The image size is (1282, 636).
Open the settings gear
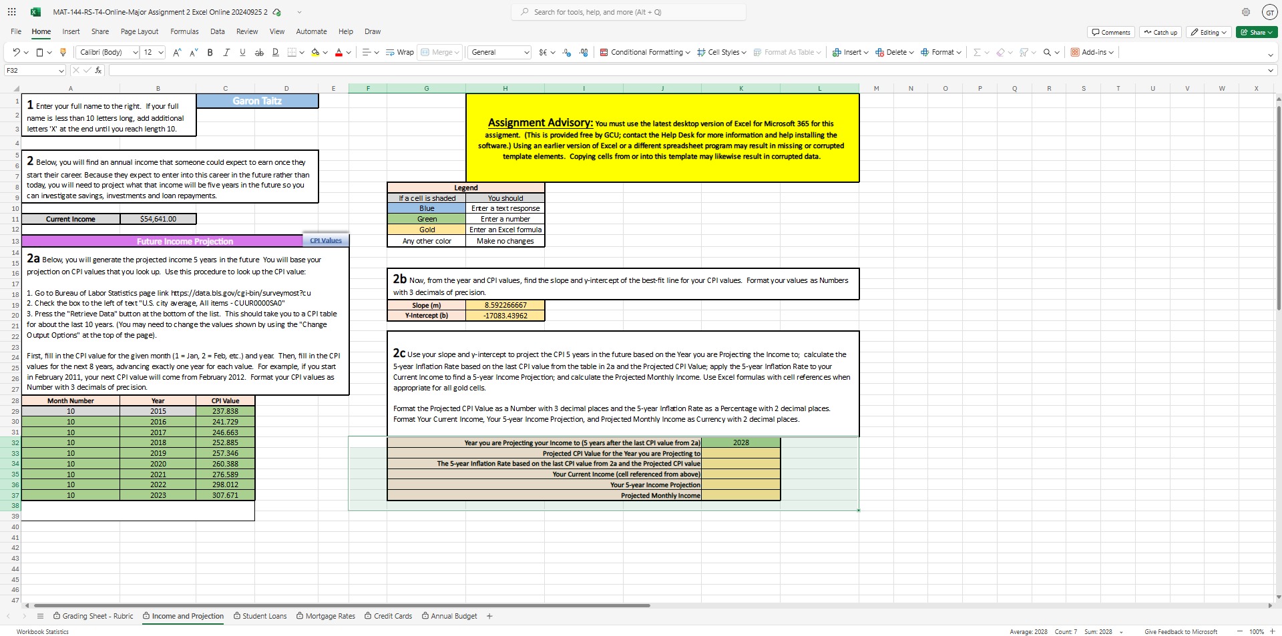1246,12
